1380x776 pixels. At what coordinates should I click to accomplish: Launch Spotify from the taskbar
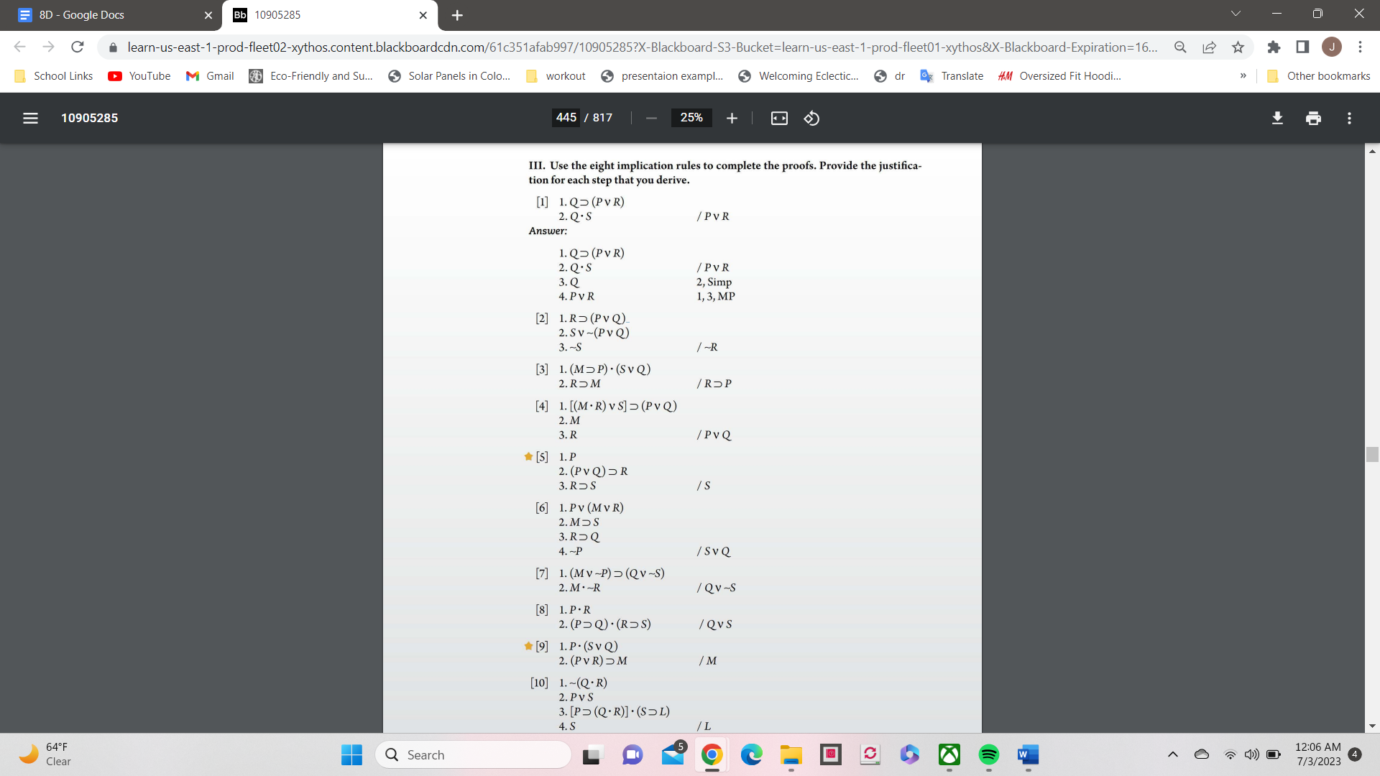click(988, 755)
